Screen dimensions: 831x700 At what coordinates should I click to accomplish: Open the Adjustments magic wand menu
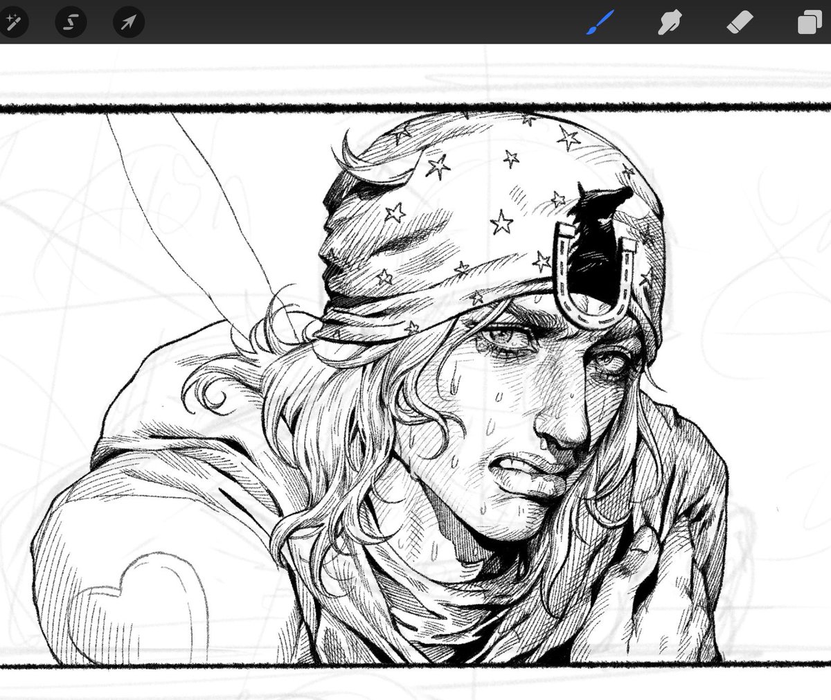12,23
